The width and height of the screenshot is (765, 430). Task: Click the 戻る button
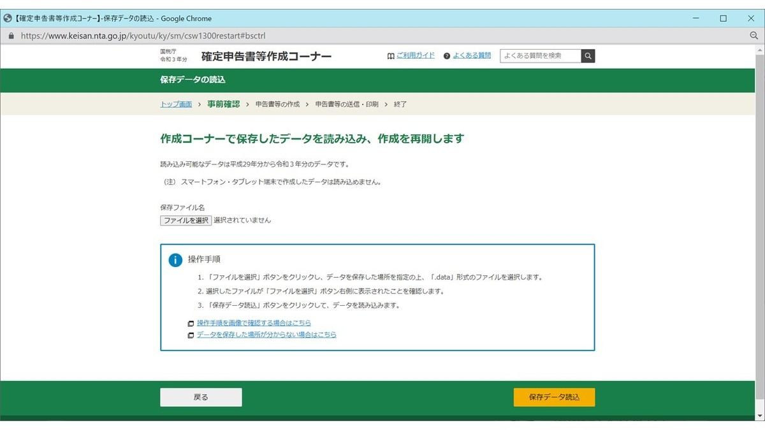click(201, 397)
